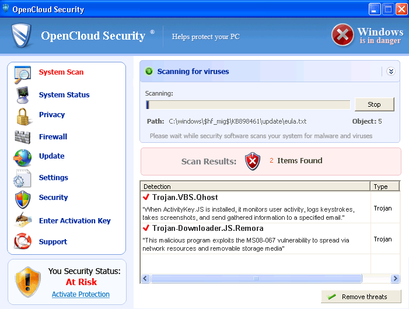Open the Enter Activation Key section

tap(75, 221)
